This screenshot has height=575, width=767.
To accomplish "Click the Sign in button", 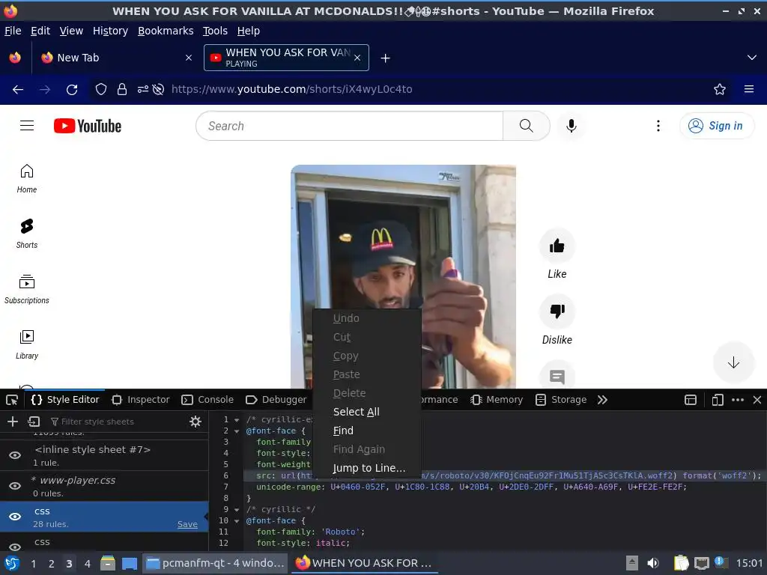I will pos(717,126).
